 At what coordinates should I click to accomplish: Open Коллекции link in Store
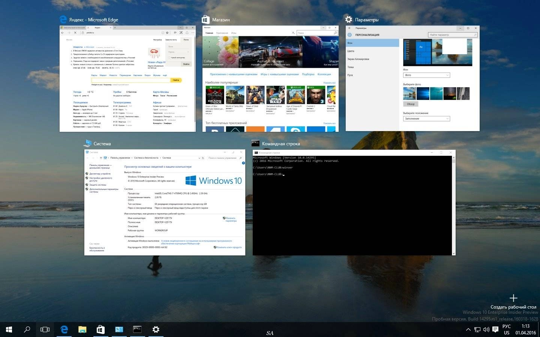pos(324,74)
